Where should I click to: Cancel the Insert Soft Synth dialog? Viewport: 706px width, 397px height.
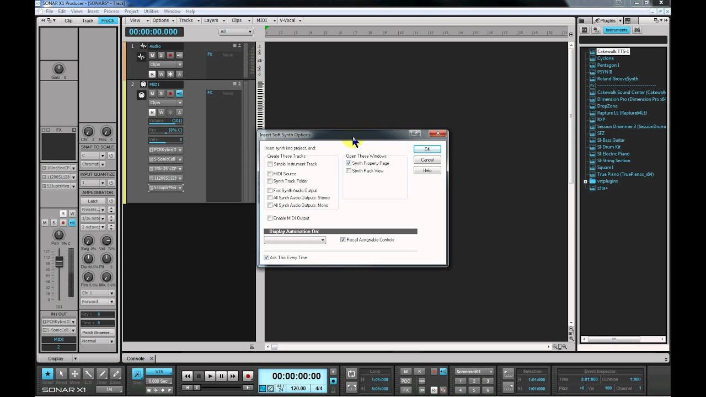(x=427, y=160)
